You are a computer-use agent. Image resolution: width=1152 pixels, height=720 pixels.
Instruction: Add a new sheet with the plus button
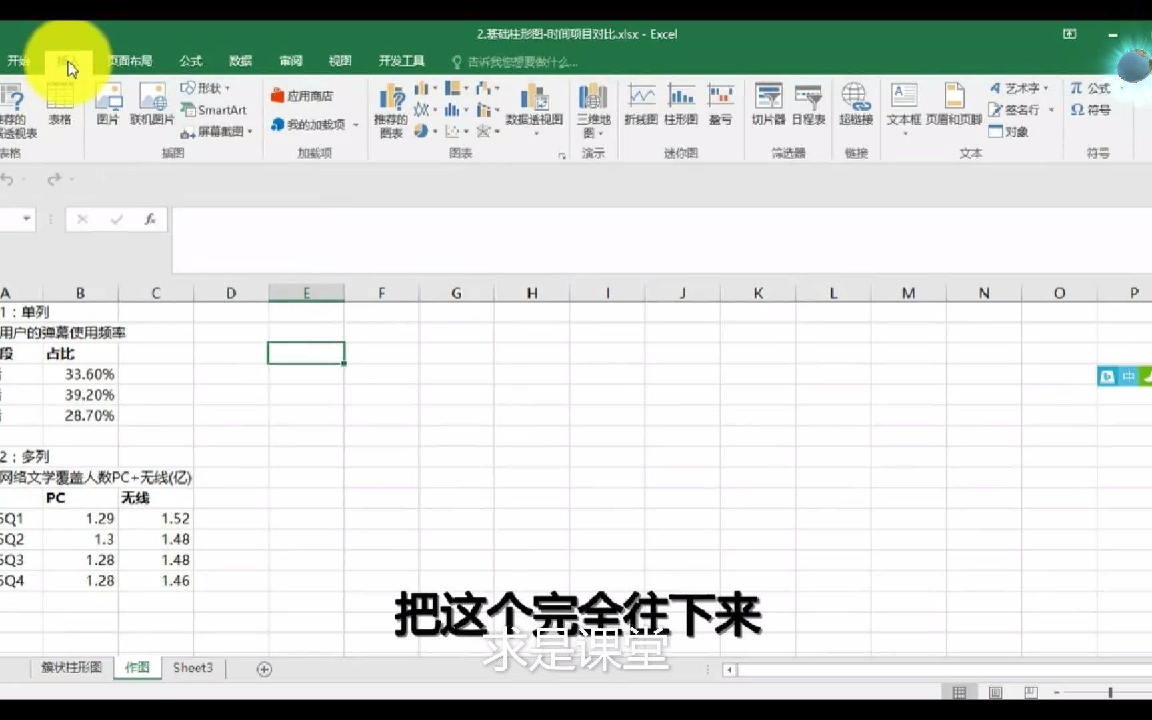pyautogui.click(x=264, y=669)
